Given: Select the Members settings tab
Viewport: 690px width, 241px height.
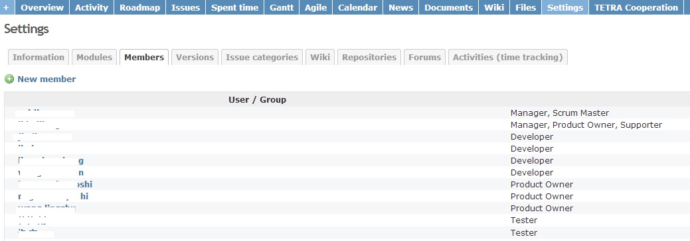Looking at the screenshot, I should 144,57.
